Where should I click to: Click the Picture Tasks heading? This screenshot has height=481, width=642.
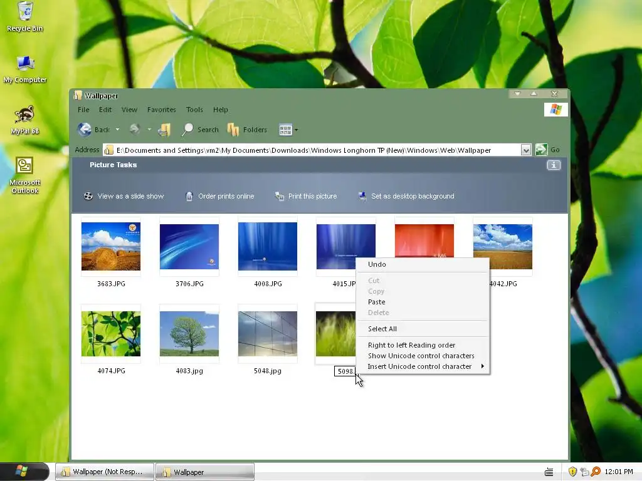click(113, 165)
